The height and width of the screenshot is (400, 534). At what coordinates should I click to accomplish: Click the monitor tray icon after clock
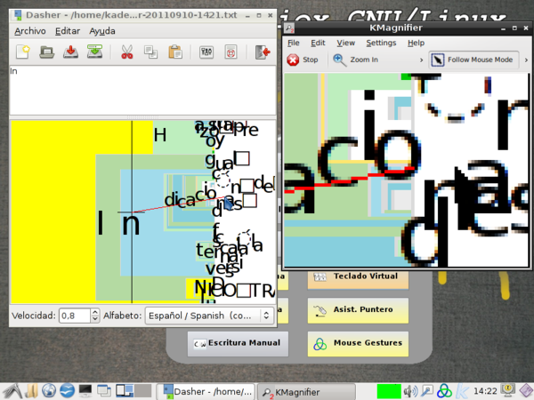(508, 390)
